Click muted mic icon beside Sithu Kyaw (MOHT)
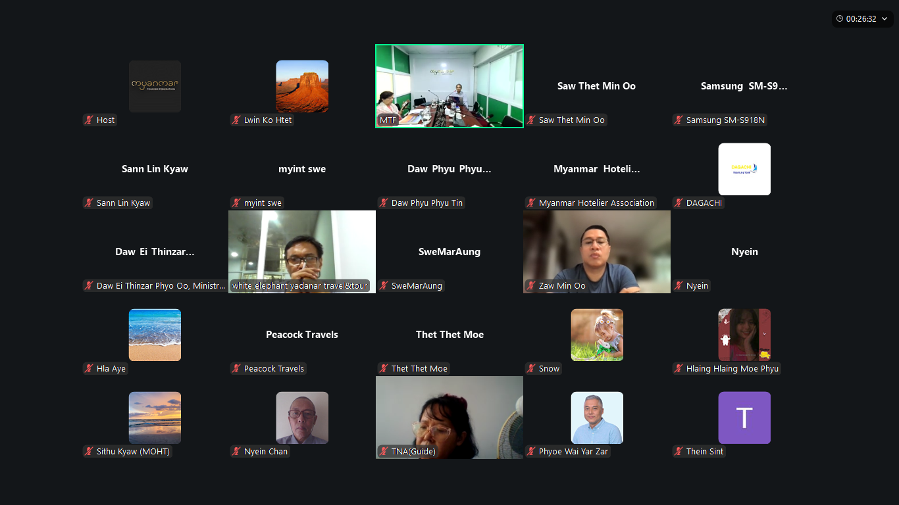The width and height of the screenshot is (899, 505). [88, 452]
